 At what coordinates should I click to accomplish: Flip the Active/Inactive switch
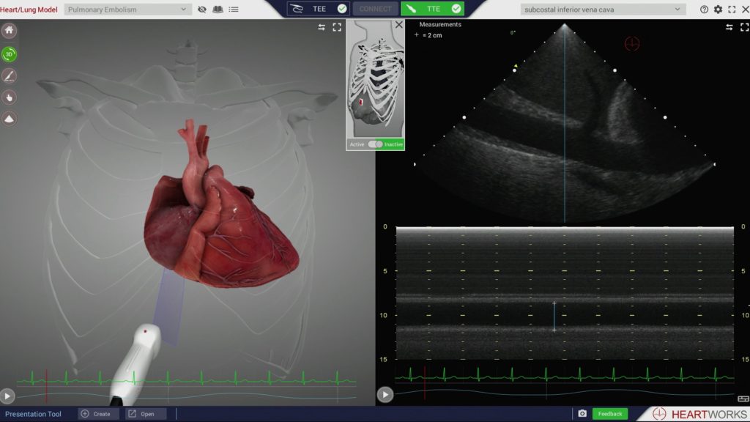(376, 144)
